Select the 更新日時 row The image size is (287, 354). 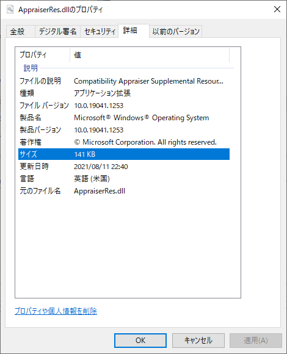[x=124, y=167]
